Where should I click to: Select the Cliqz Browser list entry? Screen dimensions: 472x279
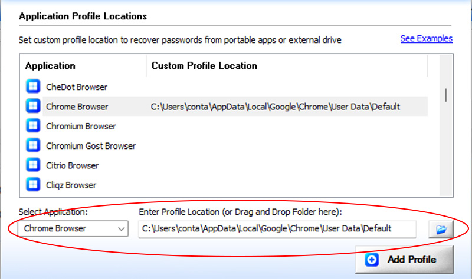(x=71, y=185)
